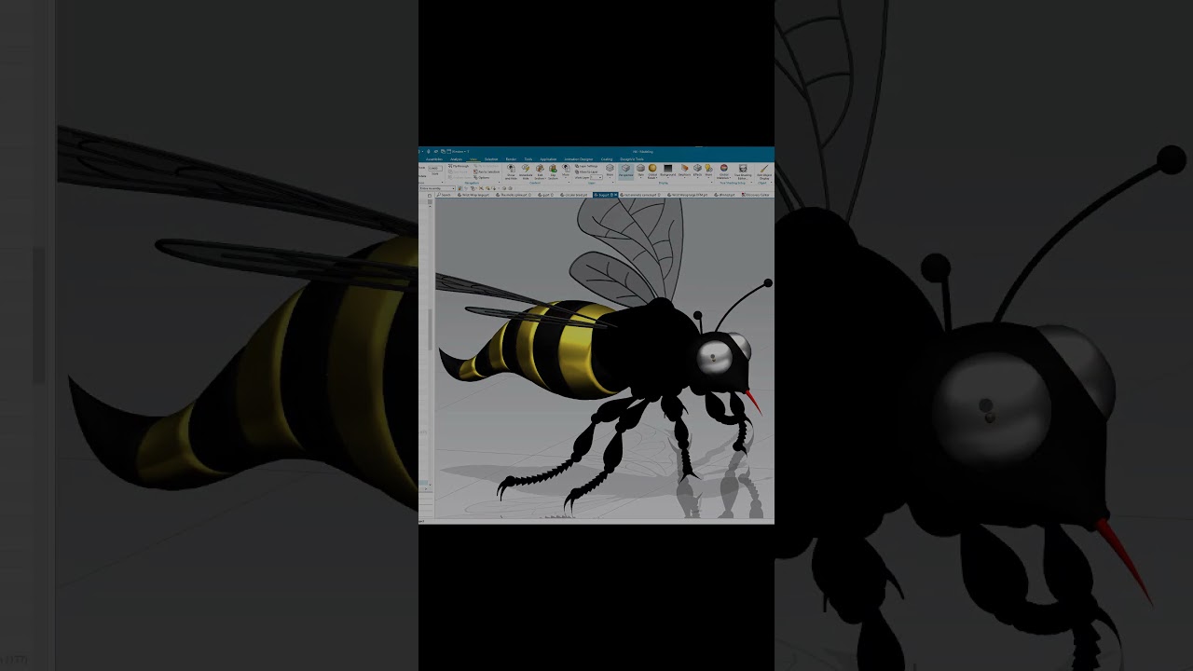Switch to the Assemblies ribbon tab
The height and width of the screenshot is (671, 1193).
[x=434, y=159]
